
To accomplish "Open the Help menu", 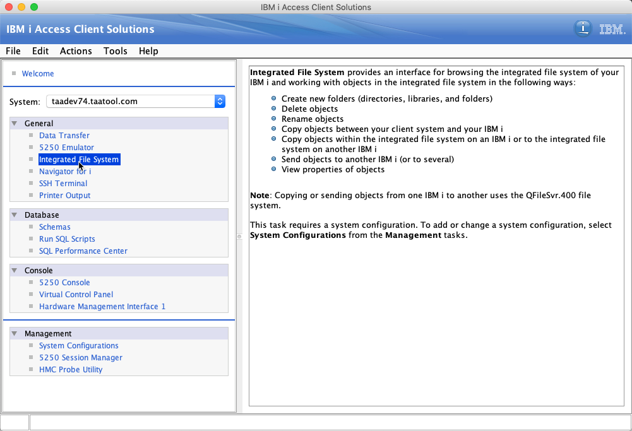I will [x=148, y=50].
